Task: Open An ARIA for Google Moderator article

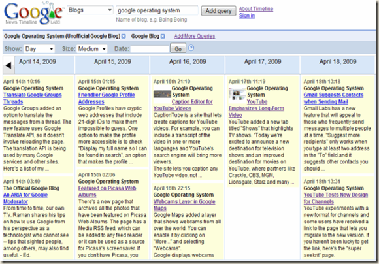Action: pos(25,198)
